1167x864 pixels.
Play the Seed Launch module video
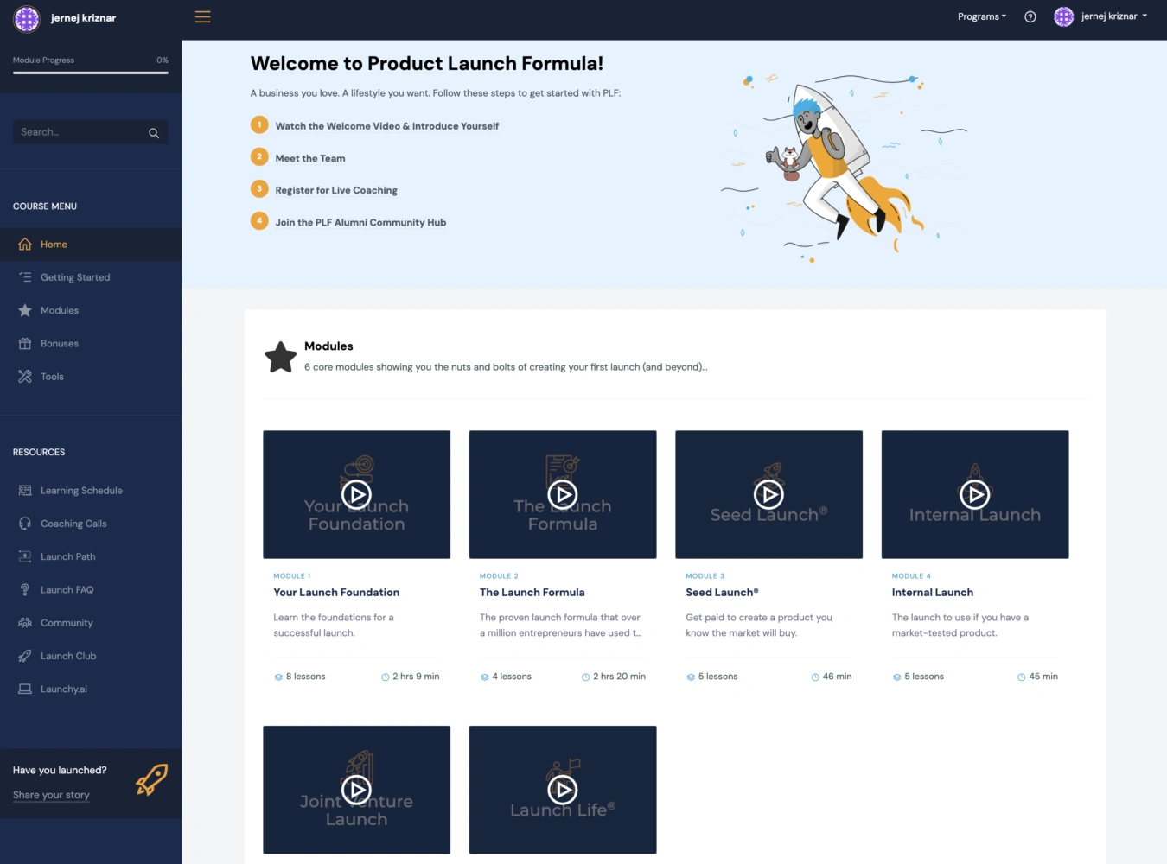tap(768, 494)
